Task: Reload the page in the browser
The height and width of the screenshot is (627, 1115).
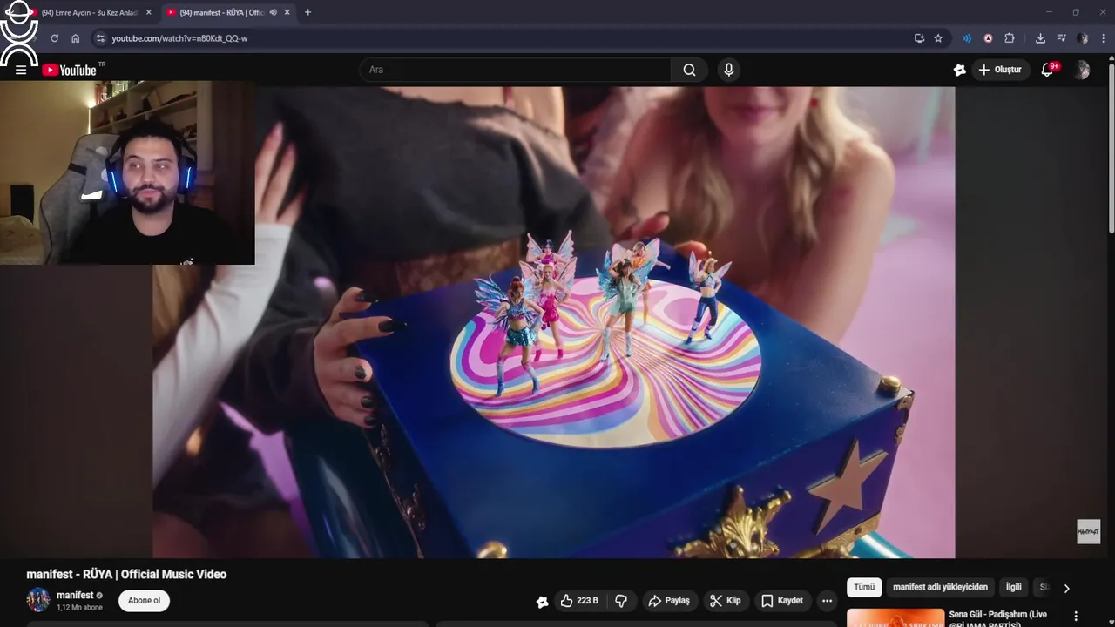Action: pyautogui.click(x=54, y=38)
